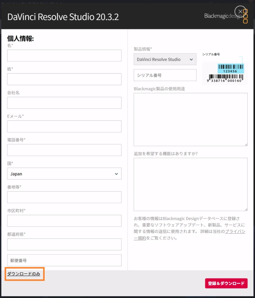Focus the 名 (first name) input field

[x=64, y=56]
